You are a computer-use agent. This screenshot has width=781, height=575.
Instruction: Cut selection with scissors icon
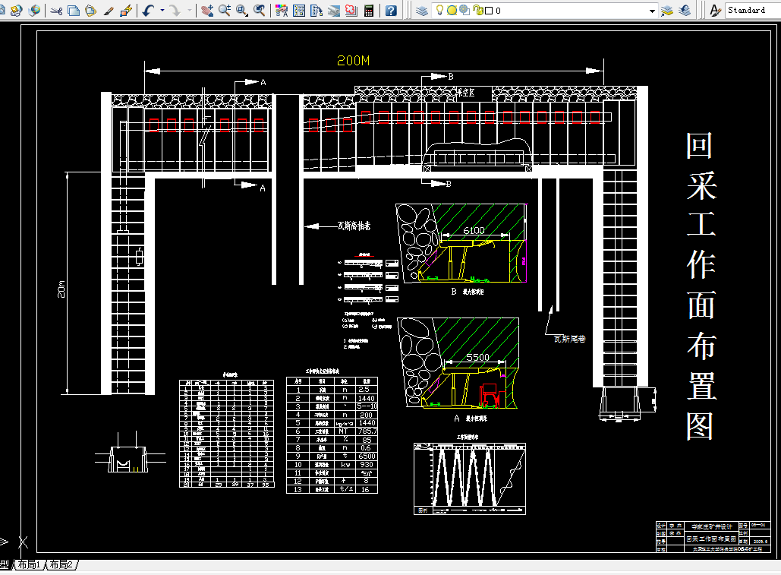point(56,11)
